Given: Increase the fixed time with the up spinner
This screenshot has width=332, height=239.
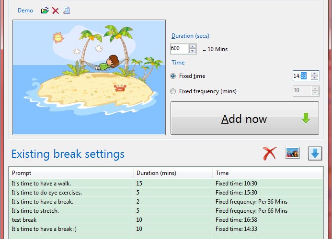Looking at the screenshot, I should [314, 74].
